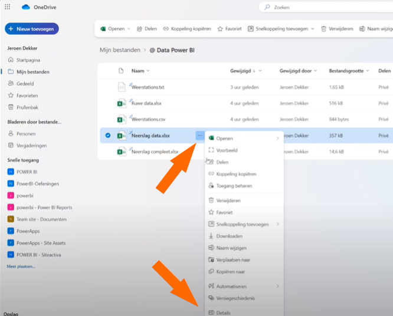Click the Favorieten star icon in sidebar
Image resolution: width=393 pixels, height=316 pixels.
coord(11,95)
